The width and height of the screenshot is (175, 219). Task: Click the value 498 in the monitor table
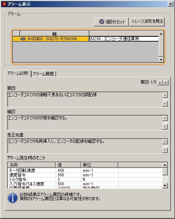click(61, 171)
